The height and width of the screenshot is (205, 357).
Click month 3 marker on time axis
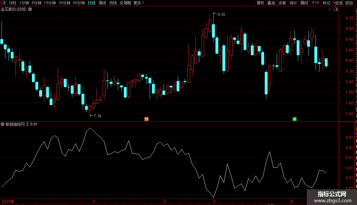214,201
